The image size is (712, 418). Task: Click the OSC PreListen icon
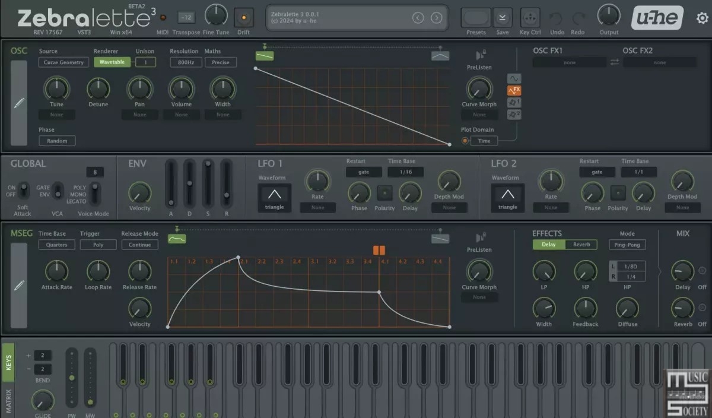tap(479, 55)
